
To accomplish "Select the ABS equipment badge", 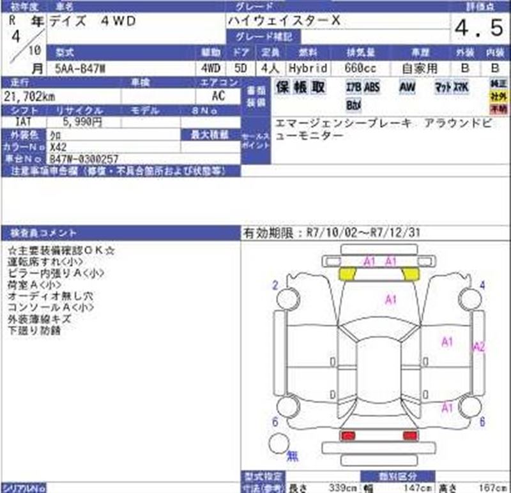I will tap(372, 87).
